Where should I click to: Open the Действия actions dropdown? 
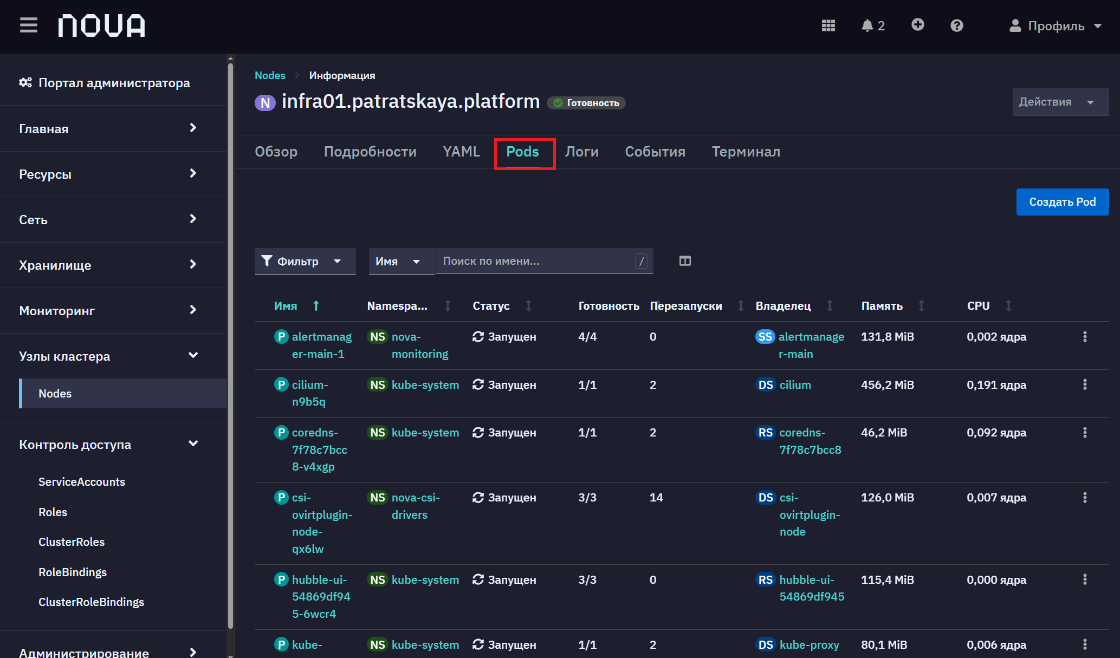tap(1060, 102)
